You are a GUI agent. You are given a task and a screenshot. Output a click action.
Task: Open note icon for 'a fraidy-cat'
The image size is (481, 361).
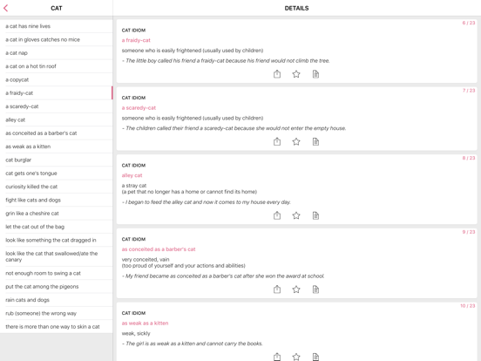pyautogui.click(x=315, y=74)
